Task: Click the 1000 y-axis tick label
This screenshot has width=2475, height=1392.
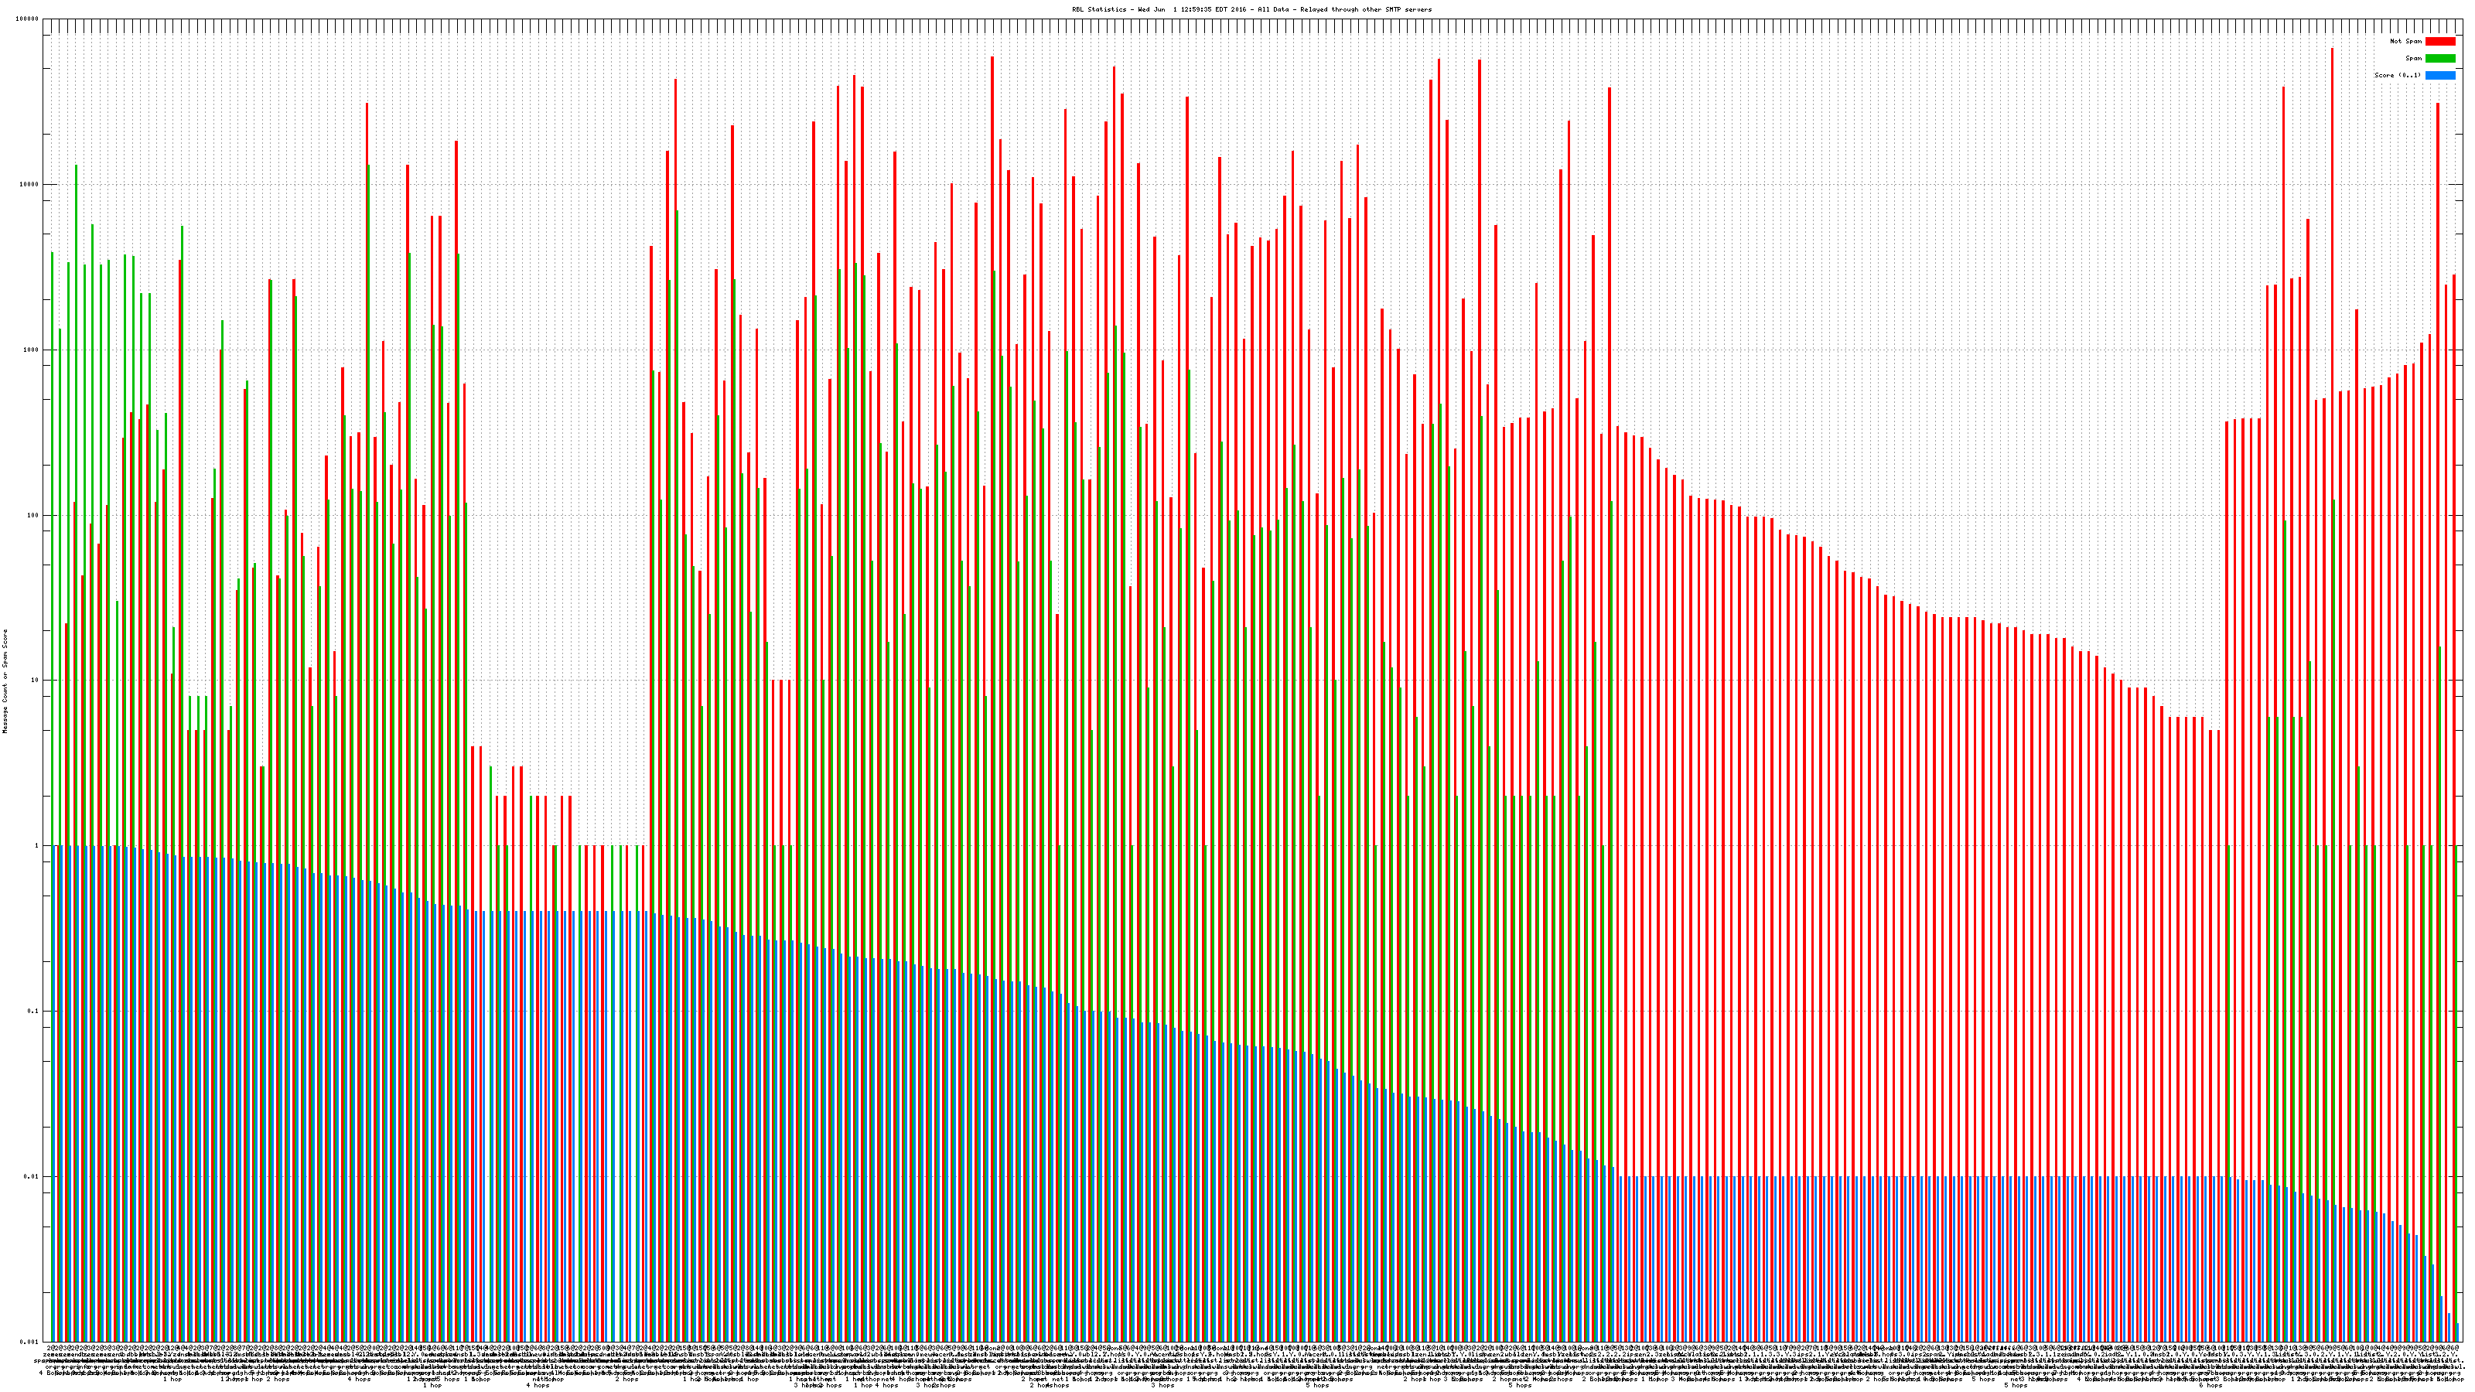Action: pos(32,350)
